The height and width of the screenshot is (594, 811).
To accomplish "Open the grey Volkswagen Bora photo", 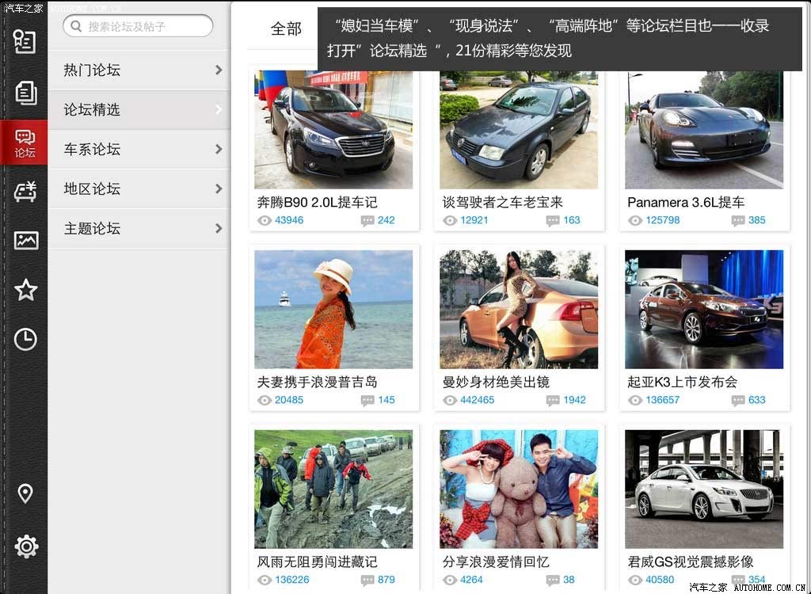I will 519,130.
